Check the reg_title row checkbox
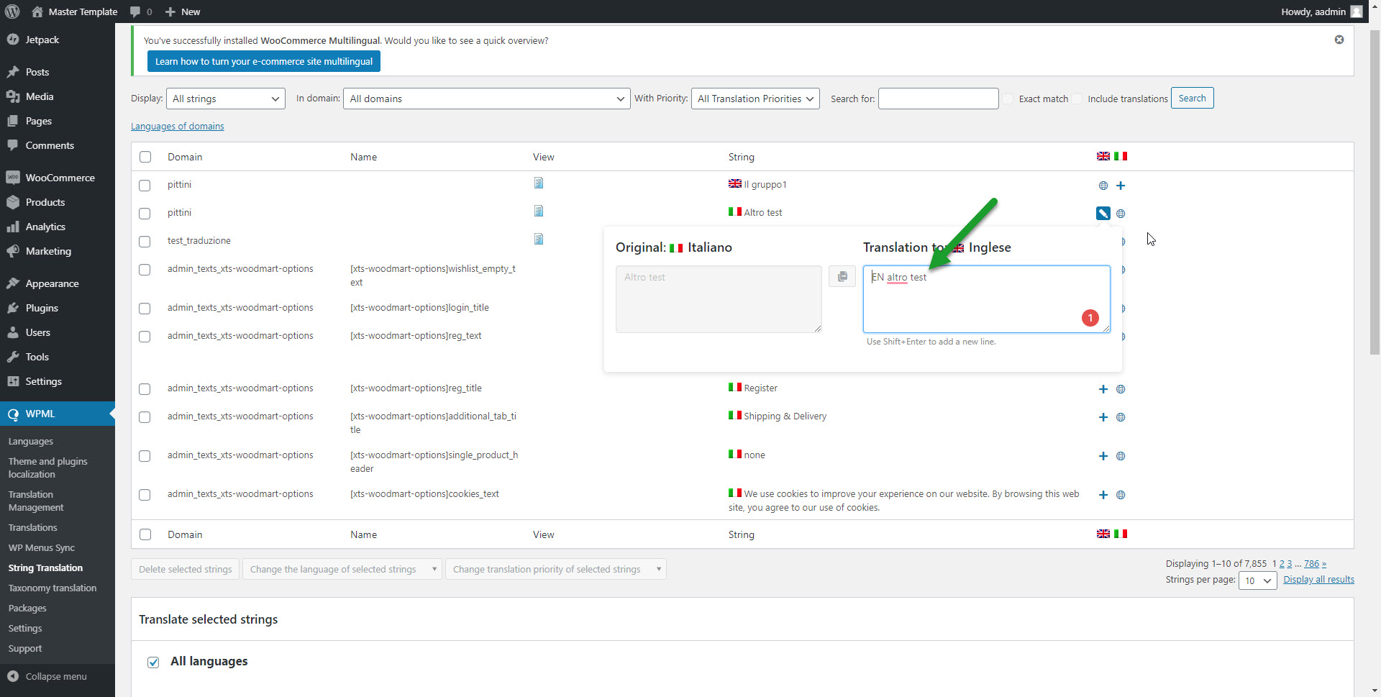Screen dimensions: 1381x697 145,389
